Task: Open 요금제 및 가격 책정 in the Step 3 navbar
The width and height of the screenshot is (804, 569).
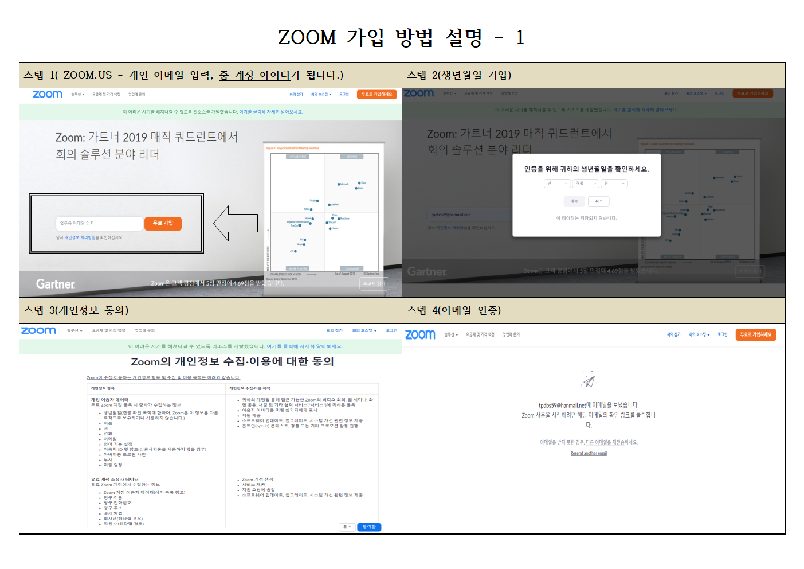Action: pos(108,330)
